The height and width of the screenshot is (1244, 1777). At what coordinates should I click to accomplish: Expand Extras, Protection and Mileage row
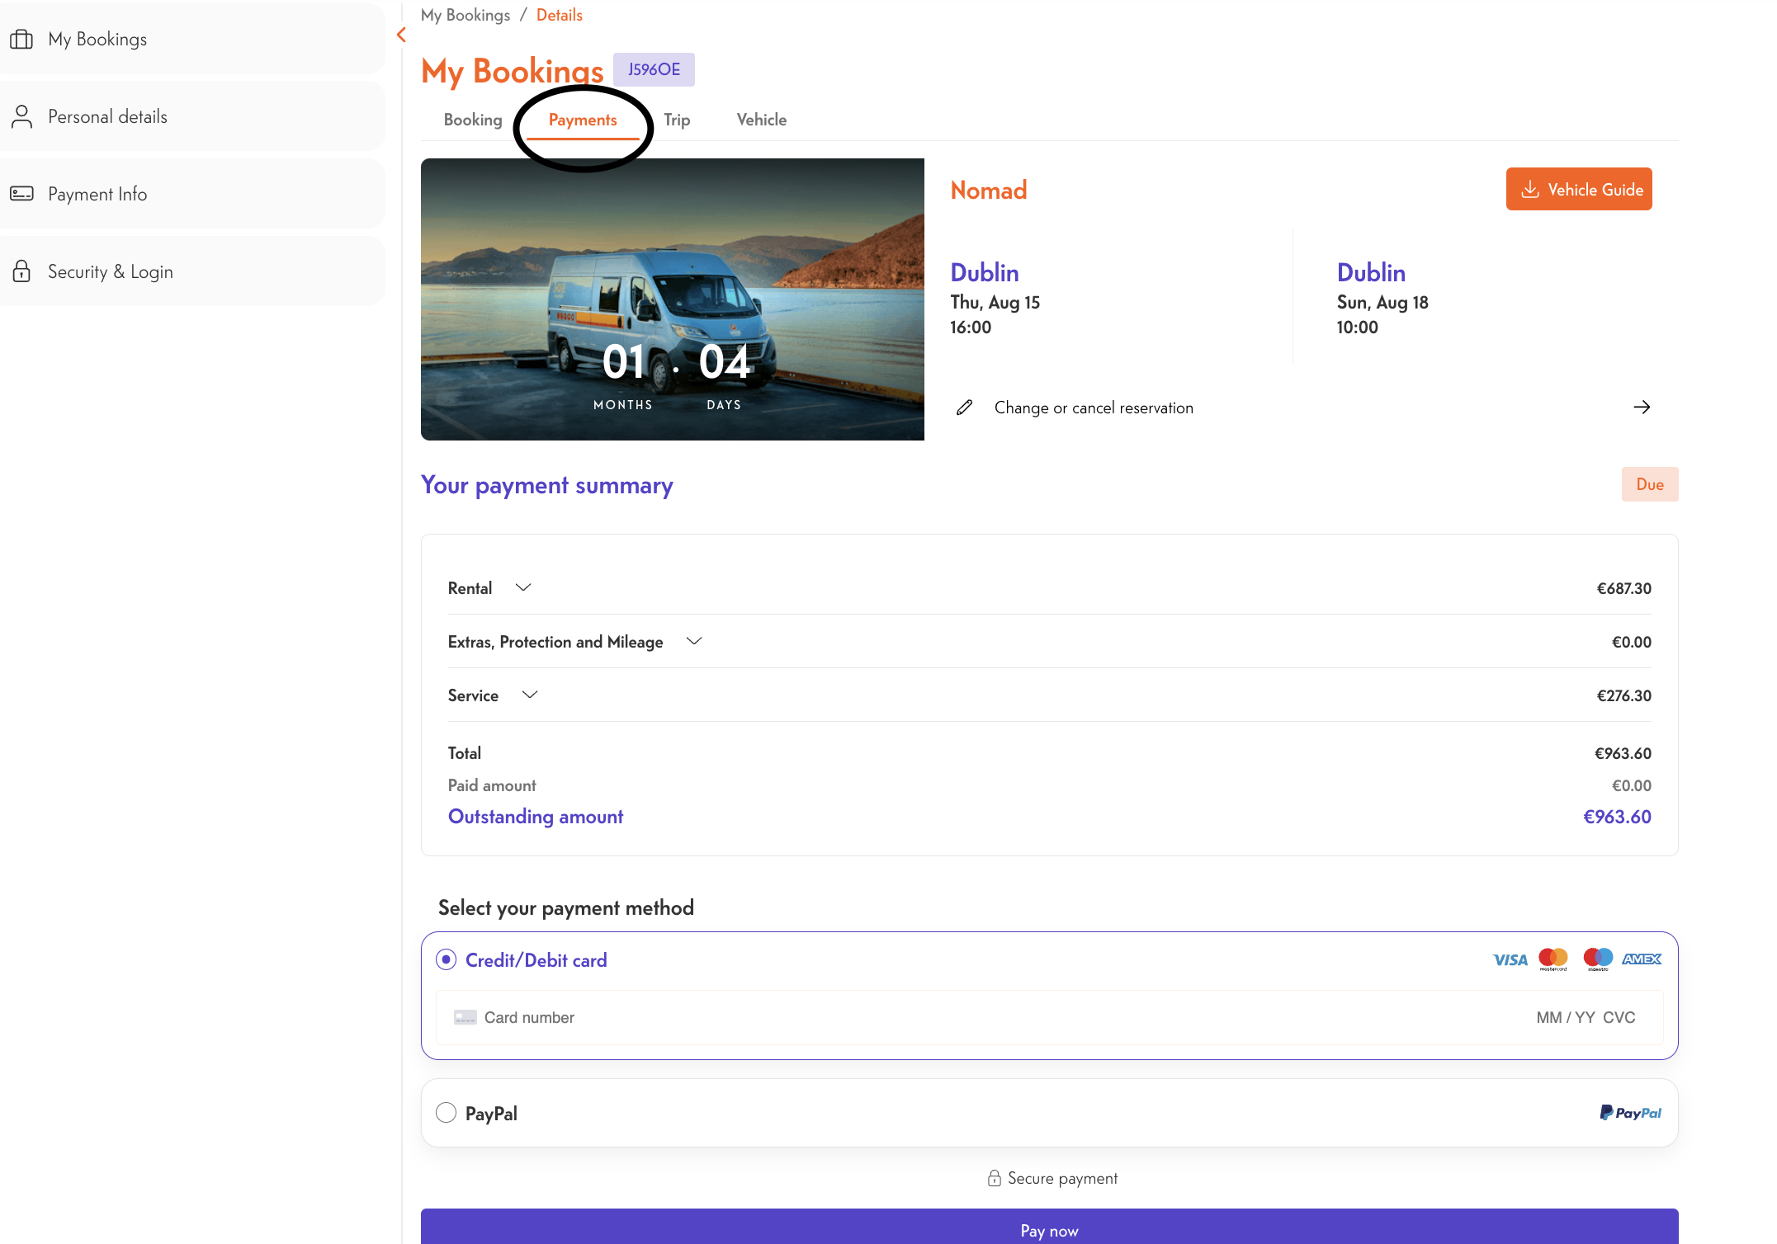694,641
